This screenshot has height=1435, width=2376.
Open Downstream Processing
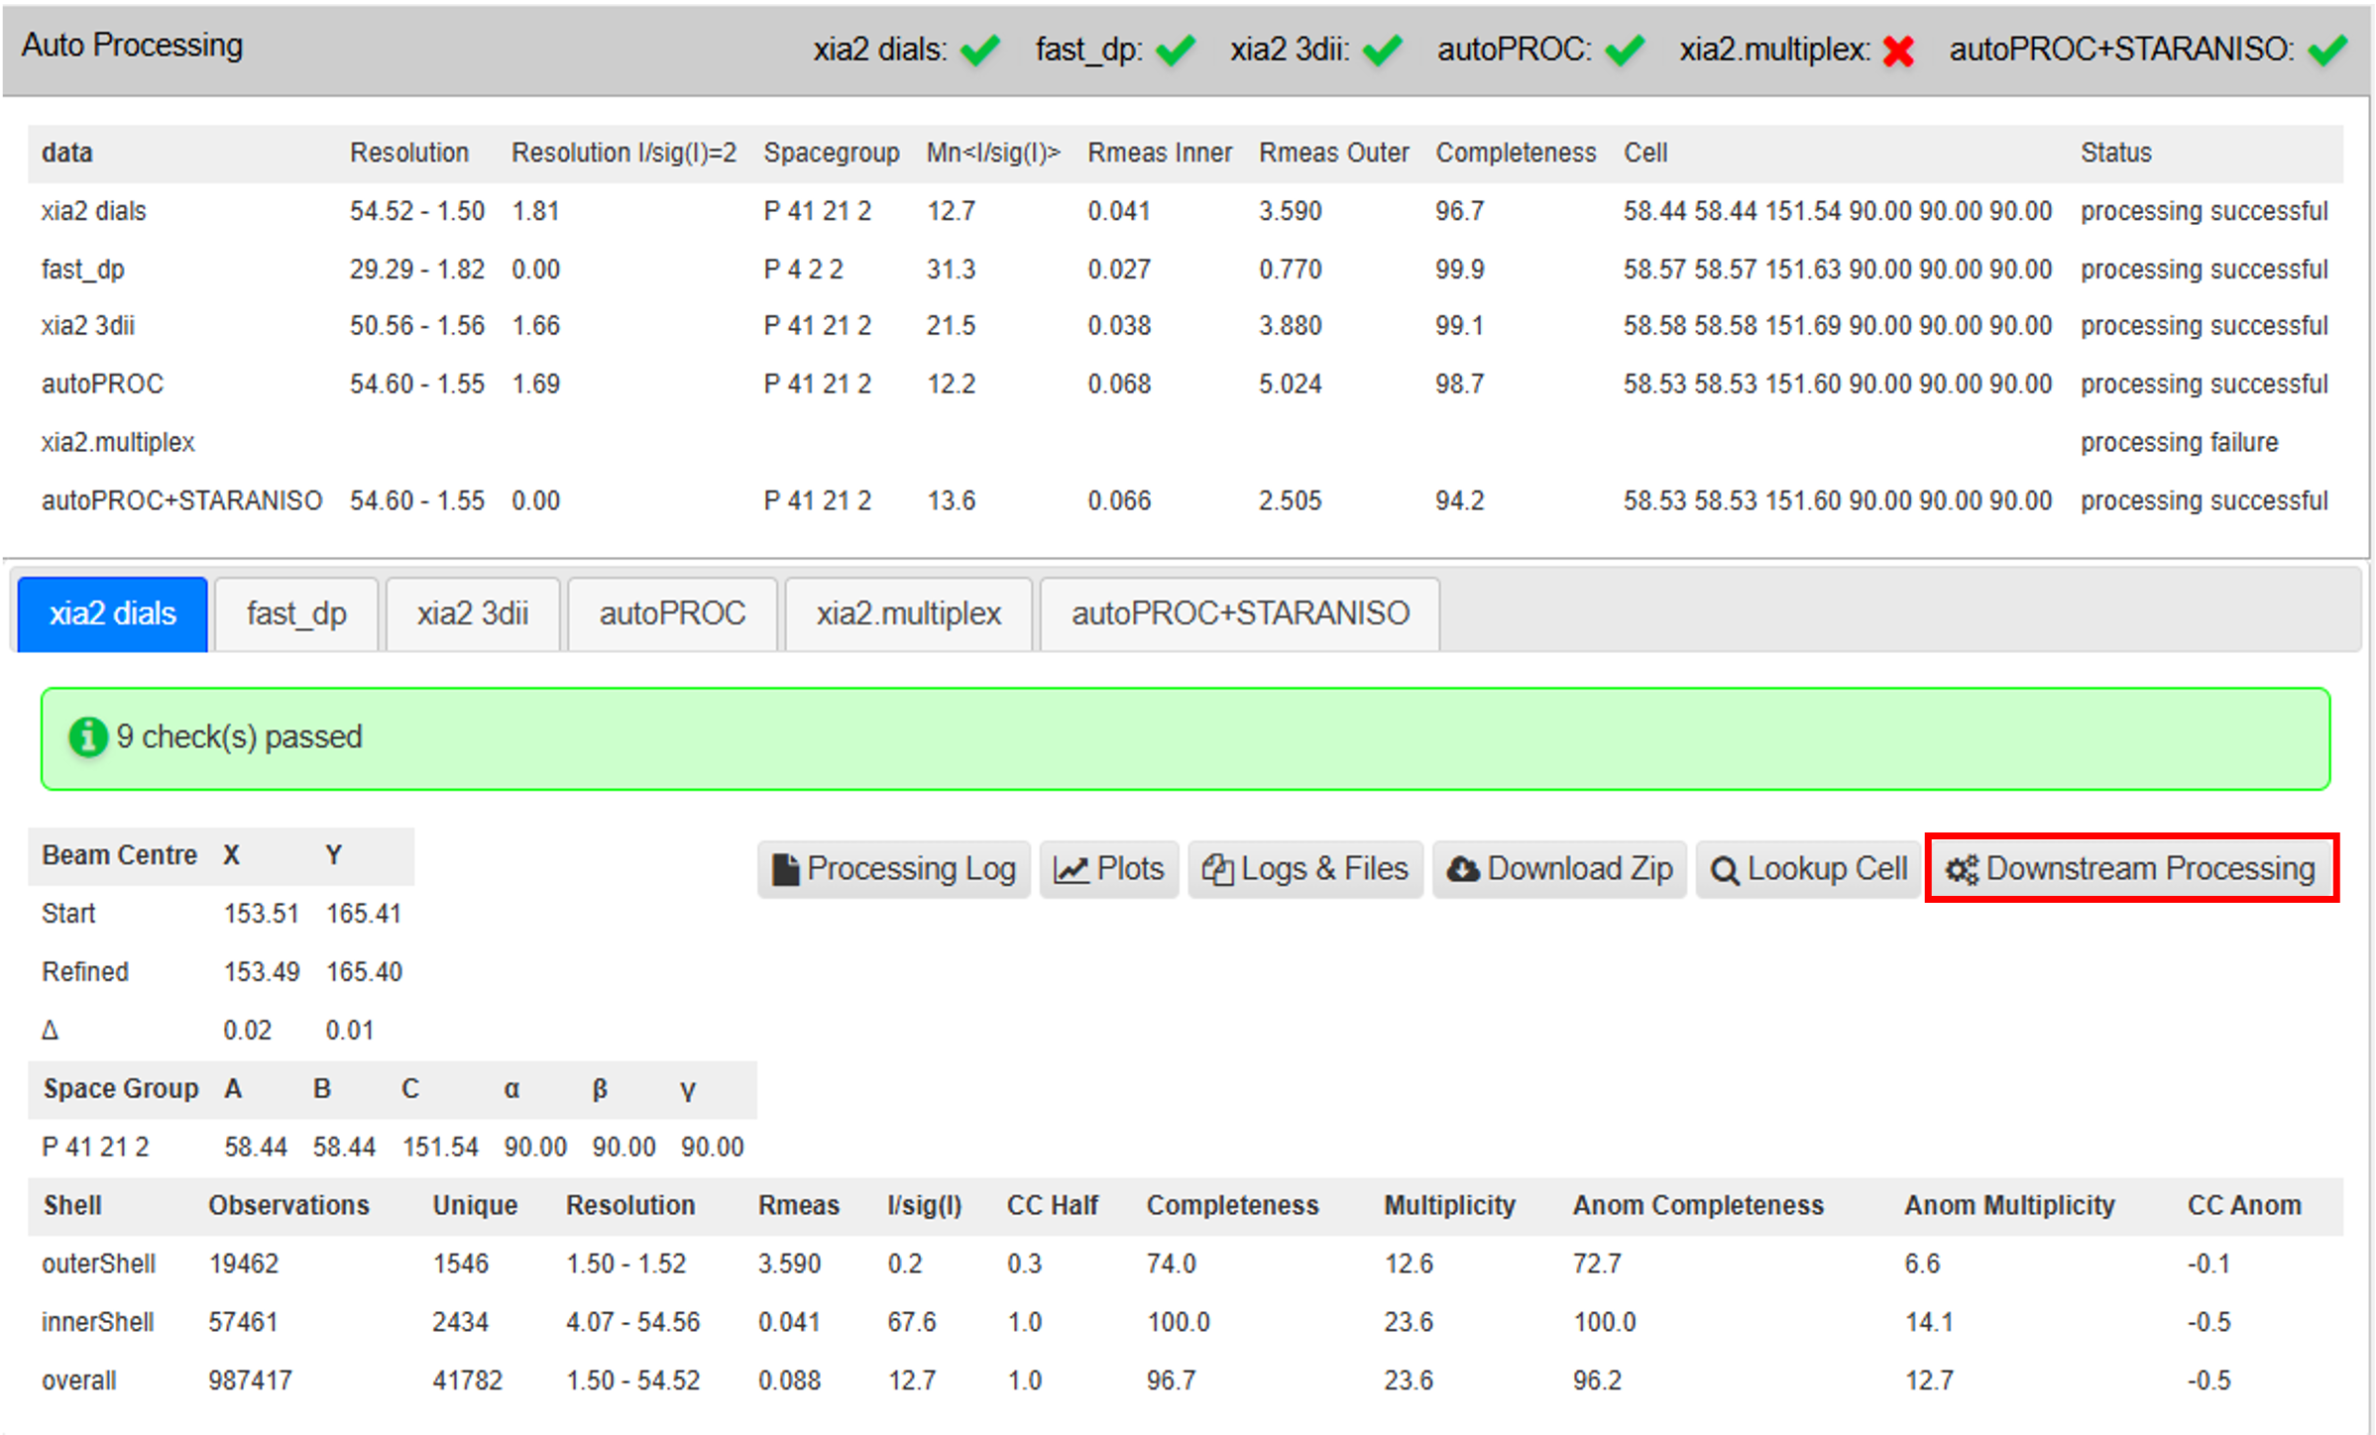pos(2131,869)
